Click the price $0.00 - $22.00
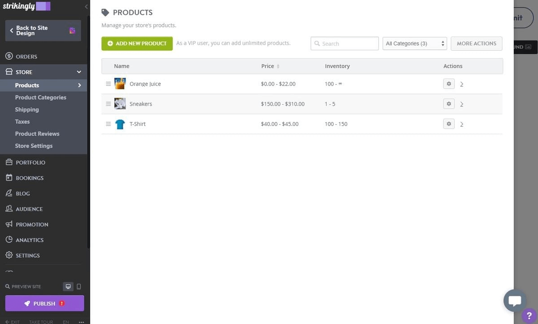 [278, 84]
